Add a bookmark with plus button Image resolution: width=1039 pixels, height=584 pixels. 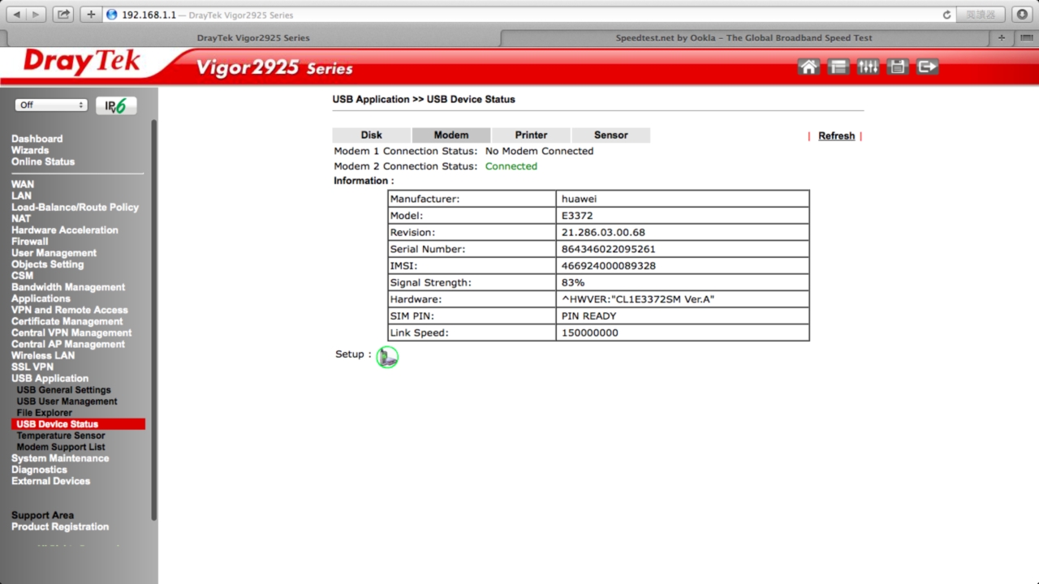point(91,15)
